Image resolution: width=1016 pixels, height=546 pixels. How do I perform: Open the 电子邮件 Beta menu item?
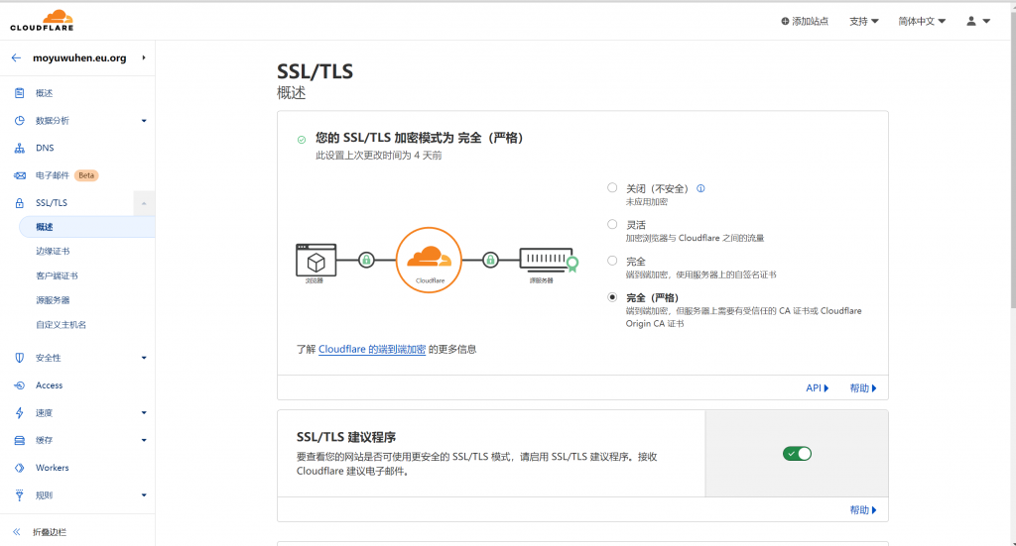click(x=66, y=175)
